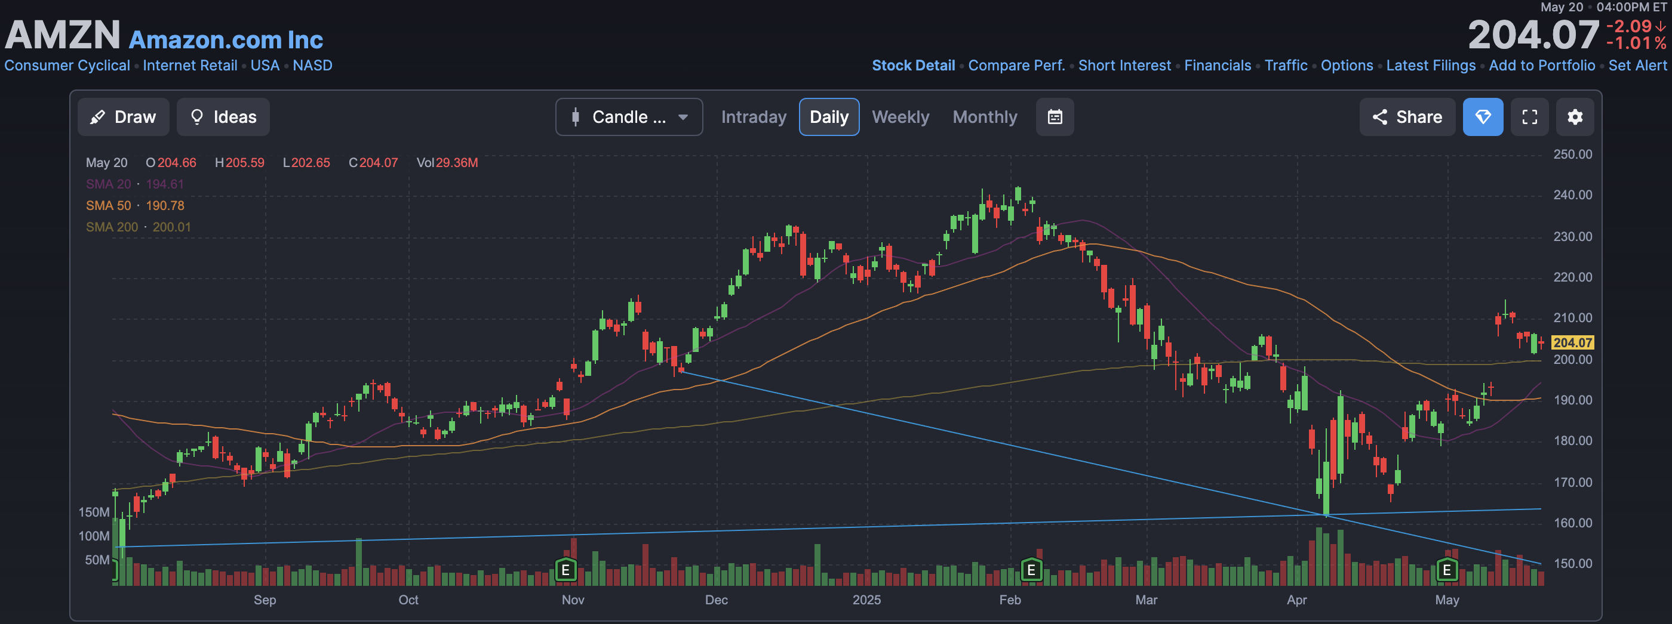
Task: Click the 204.07 current price axis tag
Action: [x=1572, y=342]
